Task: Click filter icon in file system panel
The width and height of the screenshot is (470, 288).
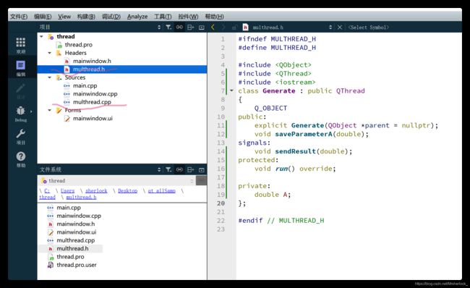Action: (168, 170)
